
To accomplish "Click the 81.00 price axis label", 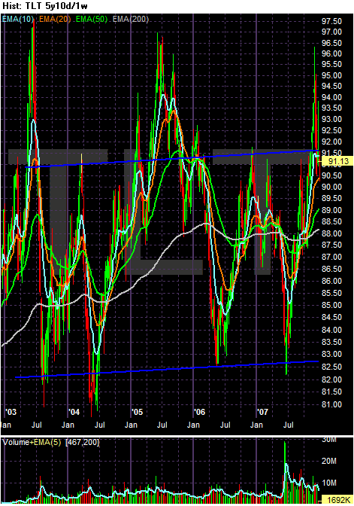I will click(331, 404).
